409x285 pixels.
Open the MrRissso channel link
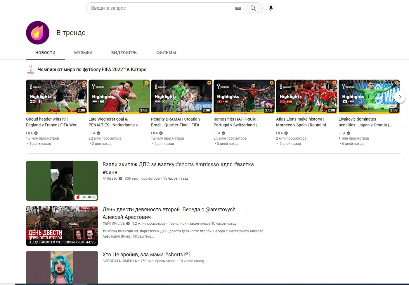110,178
